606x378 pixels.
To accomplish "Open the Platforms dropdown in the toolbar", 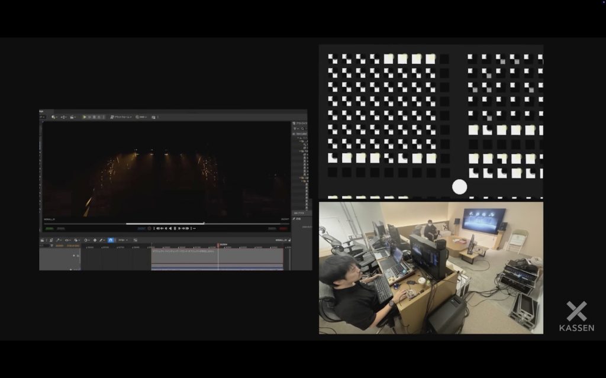I will tap(121, 117).
